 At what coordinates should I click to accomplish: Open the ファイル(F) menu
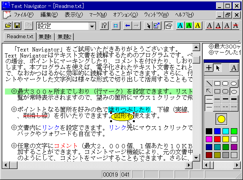pyautogui.click(x=24, y=15)
